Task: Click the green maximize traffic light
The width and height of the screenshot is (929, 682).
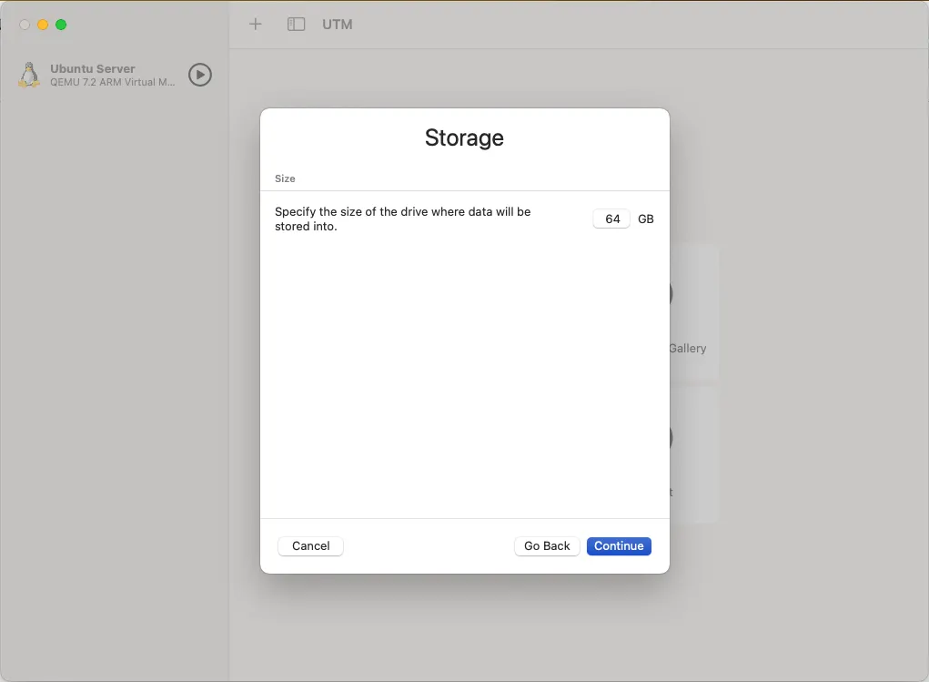Action: pyautogui.click(x=60, y=25)
